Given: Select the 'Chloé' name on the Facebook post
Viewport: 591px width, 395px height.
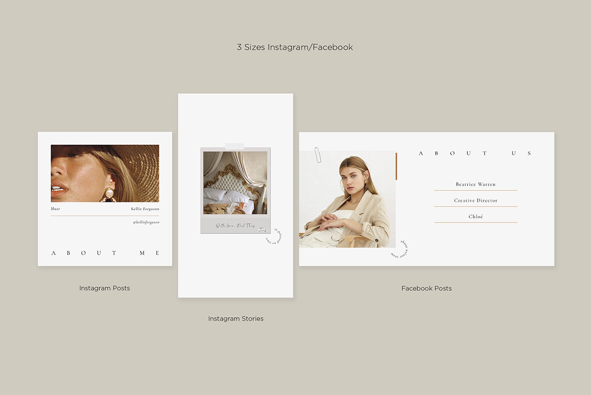Looking at the screenshot, I should click(475, 216).
